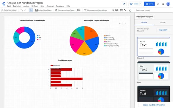
Task: Click the Anpassen button
Action: (163, 30)
